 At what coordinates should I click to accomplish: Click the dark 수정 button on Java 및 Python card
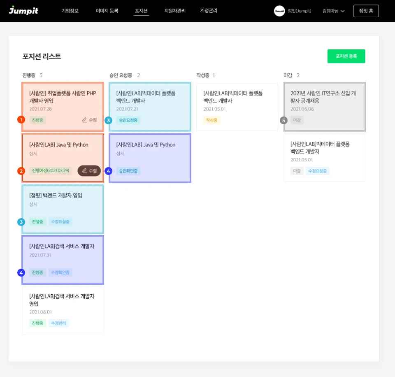89,171
